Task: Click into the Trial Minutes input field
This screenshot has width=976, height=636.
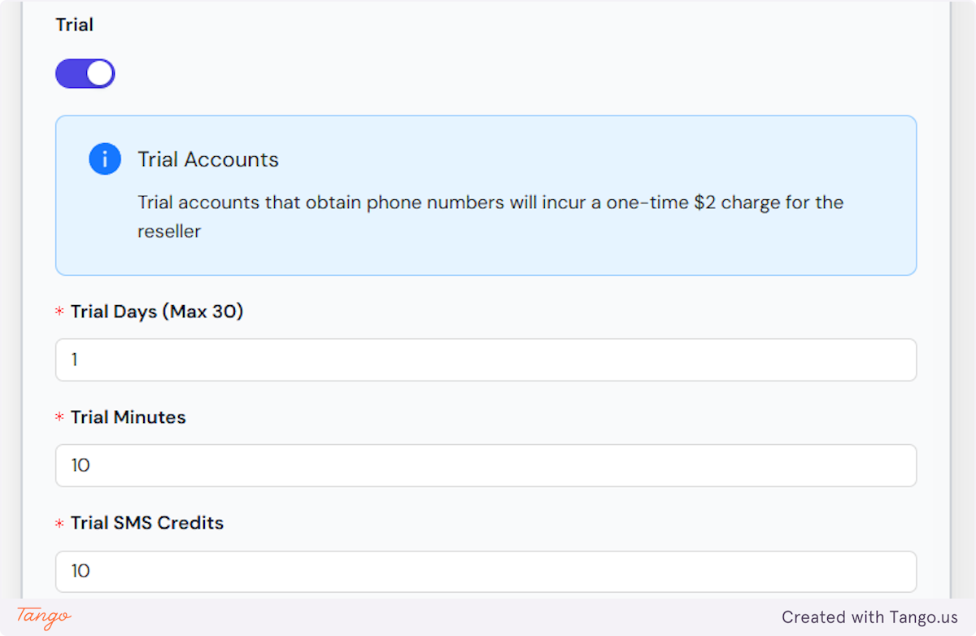Action: click(486, 465)
